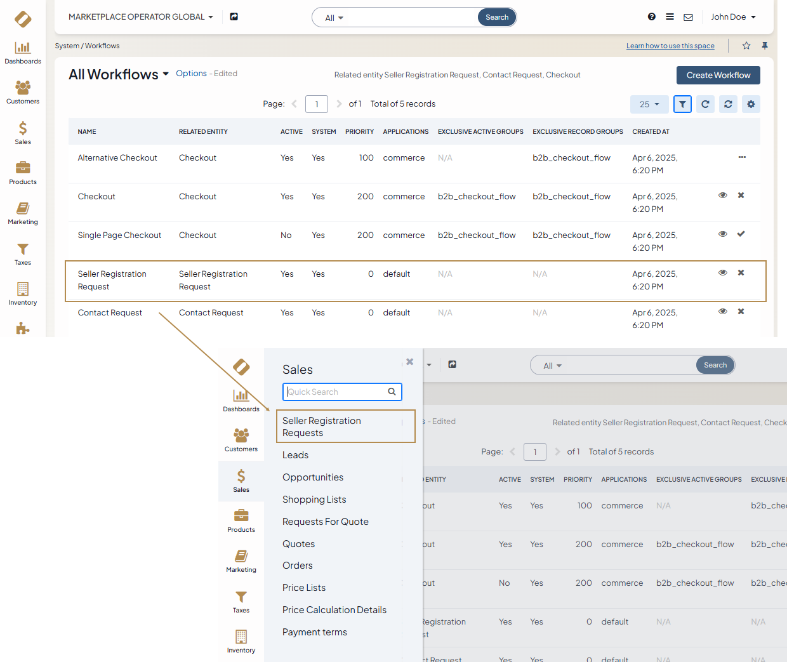This screenshot has height=662, width=787.
Task: Pin this page using the pushpin icon
Action: pos(765,46)
